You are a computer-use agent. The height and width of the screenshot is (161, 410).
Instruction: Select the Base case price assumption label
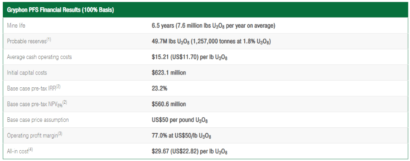pyautogui.click(x=38, y=120)
